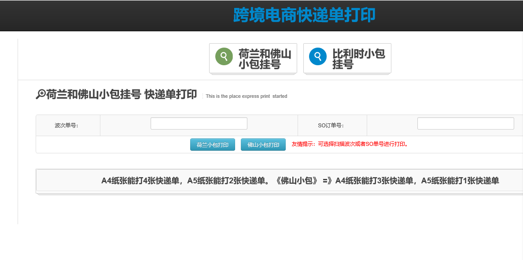
Task: Click the A4纸张能打3张快递单 text in the banner
Action: coord(374,181)
